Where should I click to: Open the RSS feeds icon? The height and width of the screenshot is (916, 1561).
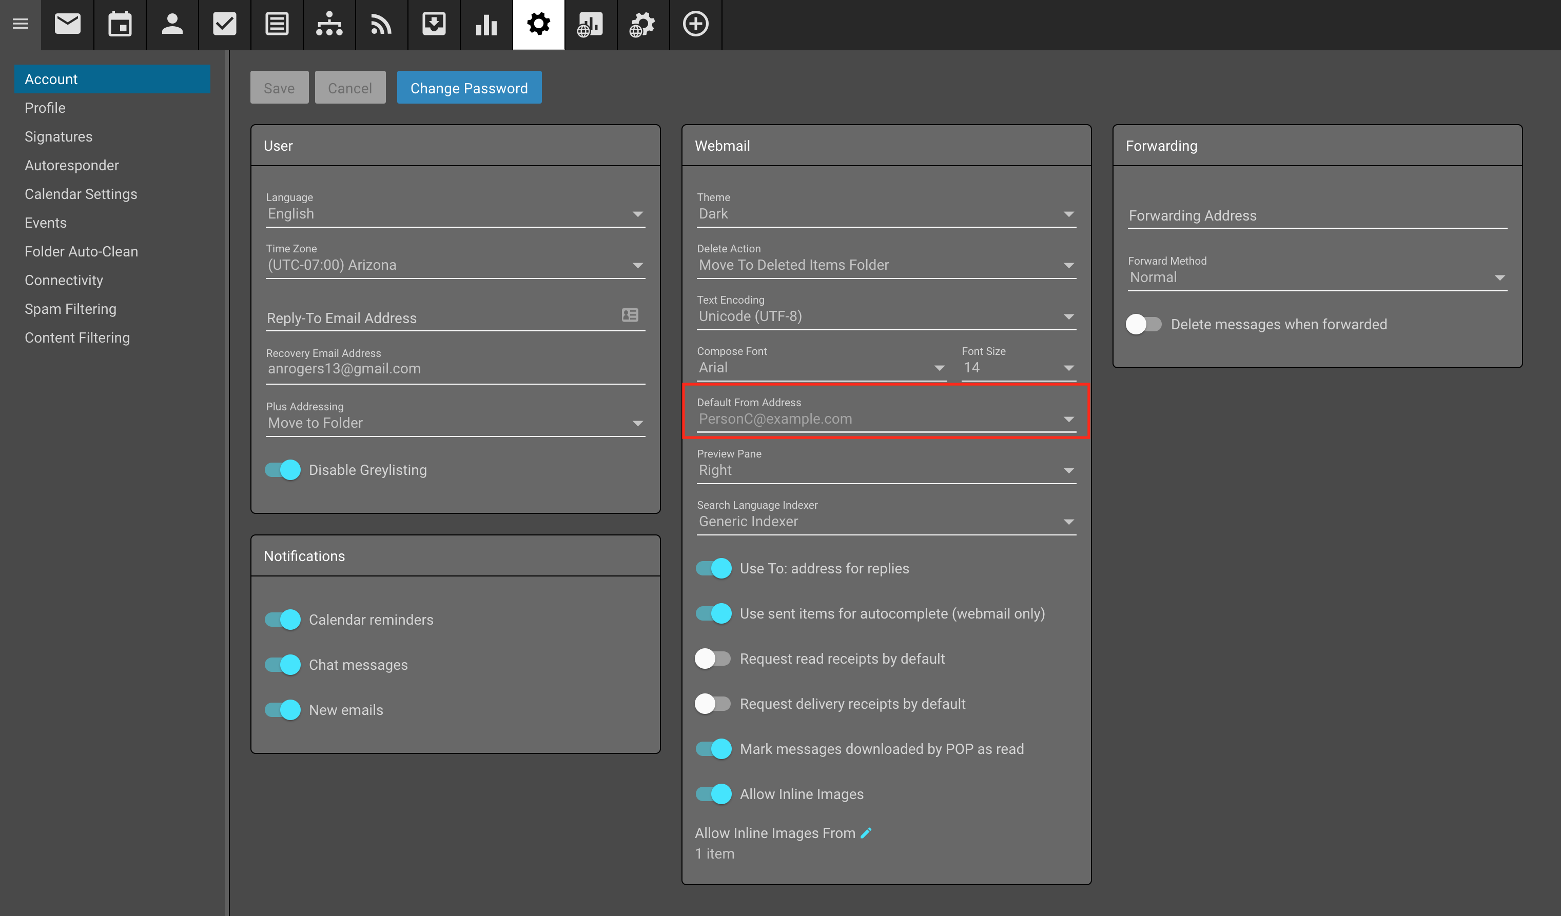tap(381, 25)
